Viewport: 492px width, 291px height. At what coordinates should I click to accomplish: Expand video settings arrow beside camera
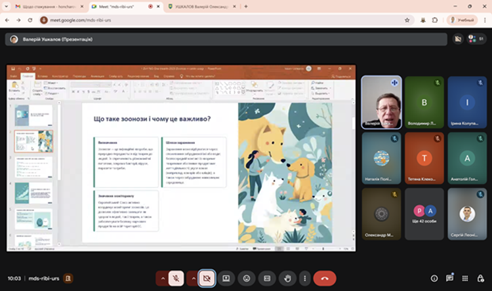[194, 278]
